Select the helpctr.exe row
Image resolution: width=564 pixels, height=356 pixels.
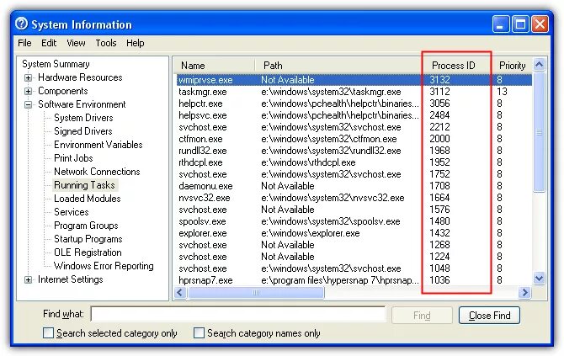[354, 104]
